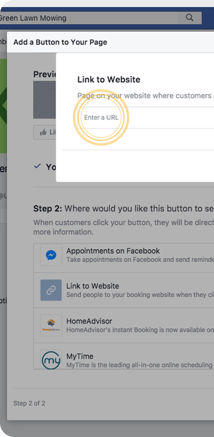Click the thumbs-up Like button

[x=45, y=132]
